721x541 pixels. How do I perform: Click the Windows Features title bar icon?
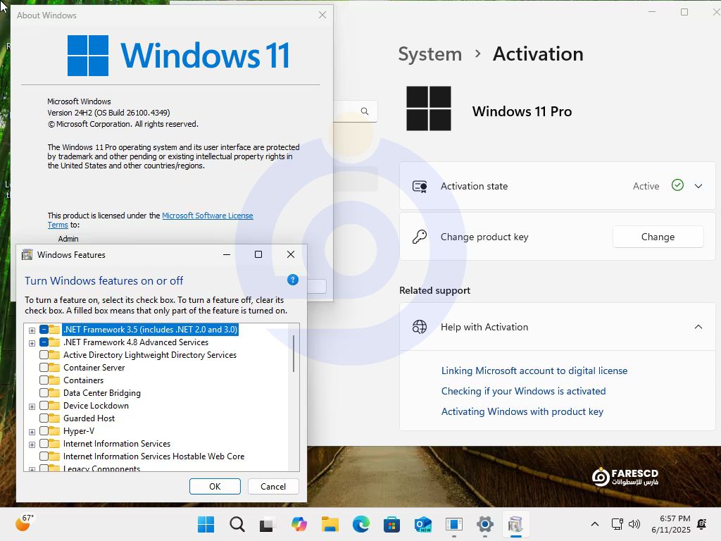tap(27, 254)
